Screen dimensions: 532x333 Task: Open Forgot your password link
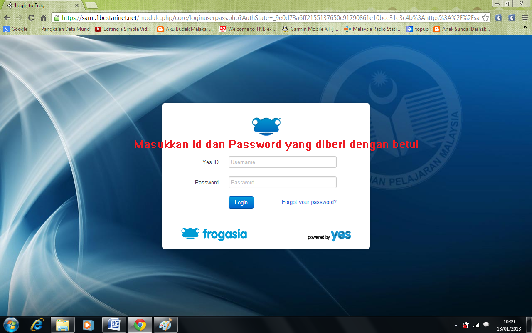pyautogui.click(x=309, y=202)
